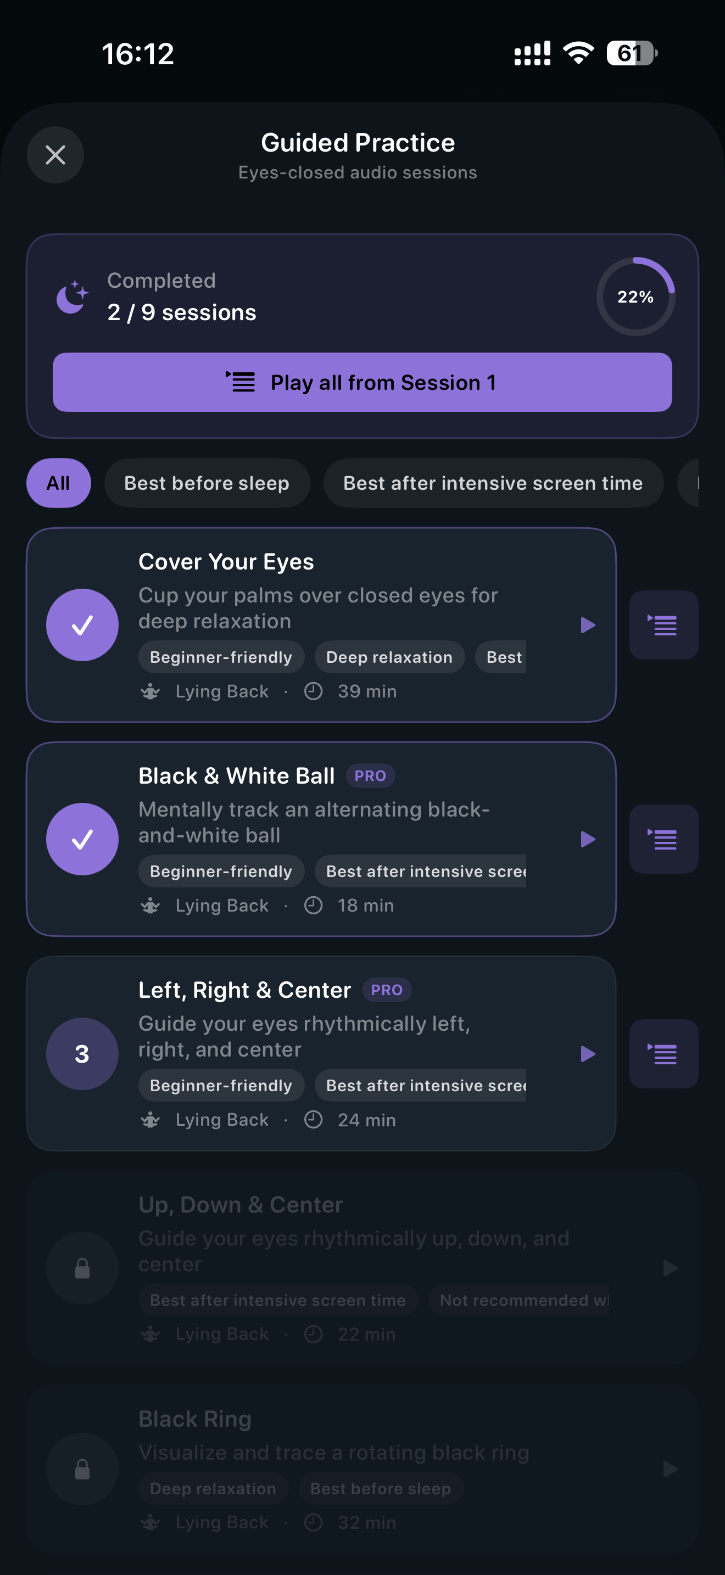The image size is (725, 1575).
Task: Open the queue icon next to Black & White Ball
Action: (663, 839)
